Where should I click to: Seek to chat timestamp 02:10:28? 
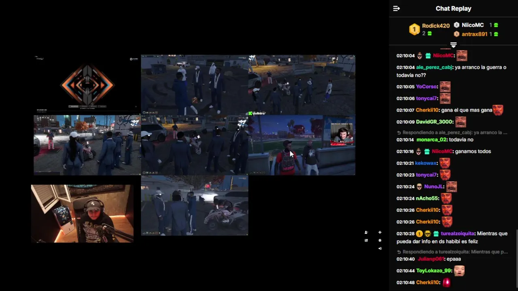405,234
